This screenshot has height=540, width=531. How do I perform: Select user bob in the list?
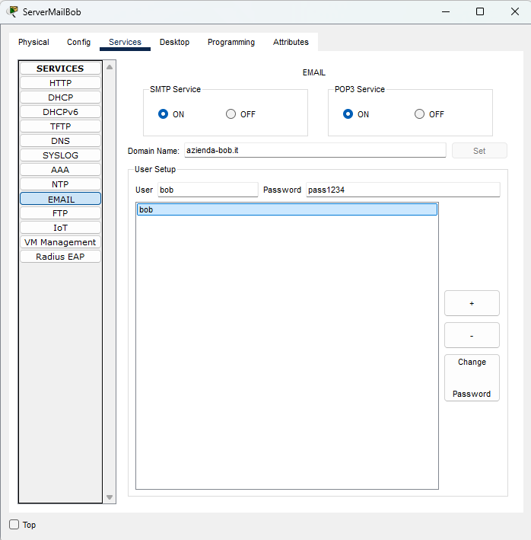pyautogui.click(x=287, y=209)
